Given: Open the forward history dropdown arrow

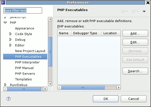Looking at the screenshot, I should 138,11.
